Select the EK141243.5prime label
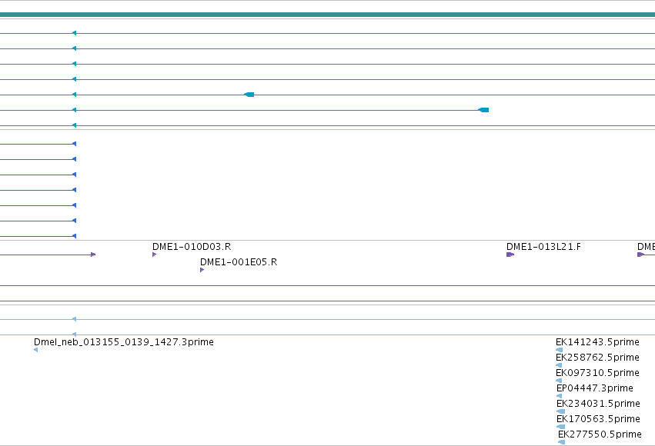This screenshot has width=655, height=446. click(x=597, y=342)
